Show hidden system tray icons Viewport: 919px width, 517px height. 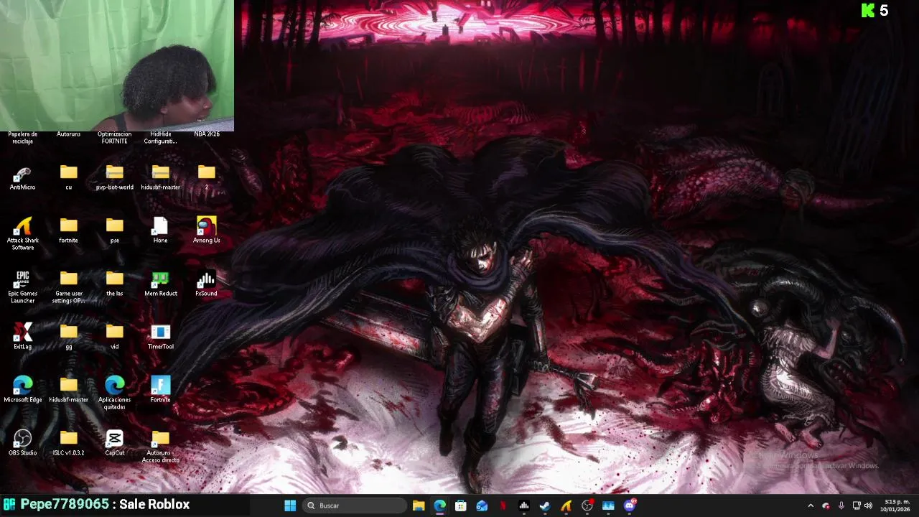(811, 506)
